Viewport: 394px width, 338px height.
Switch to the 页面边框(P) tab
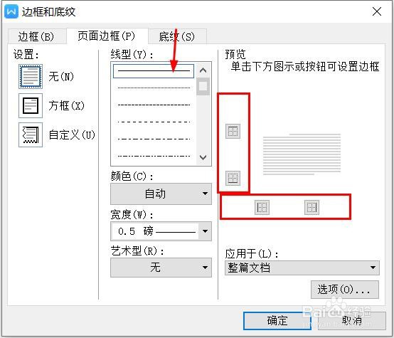click(107, 36)
